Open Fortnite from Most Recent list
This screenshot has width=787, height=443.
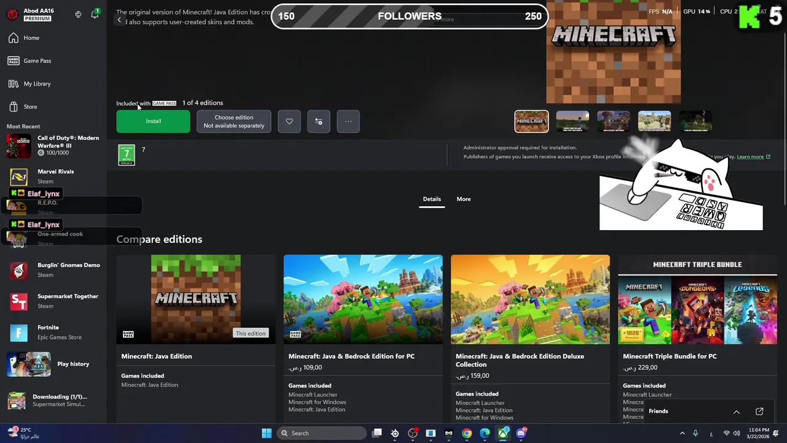click(54, 333)
